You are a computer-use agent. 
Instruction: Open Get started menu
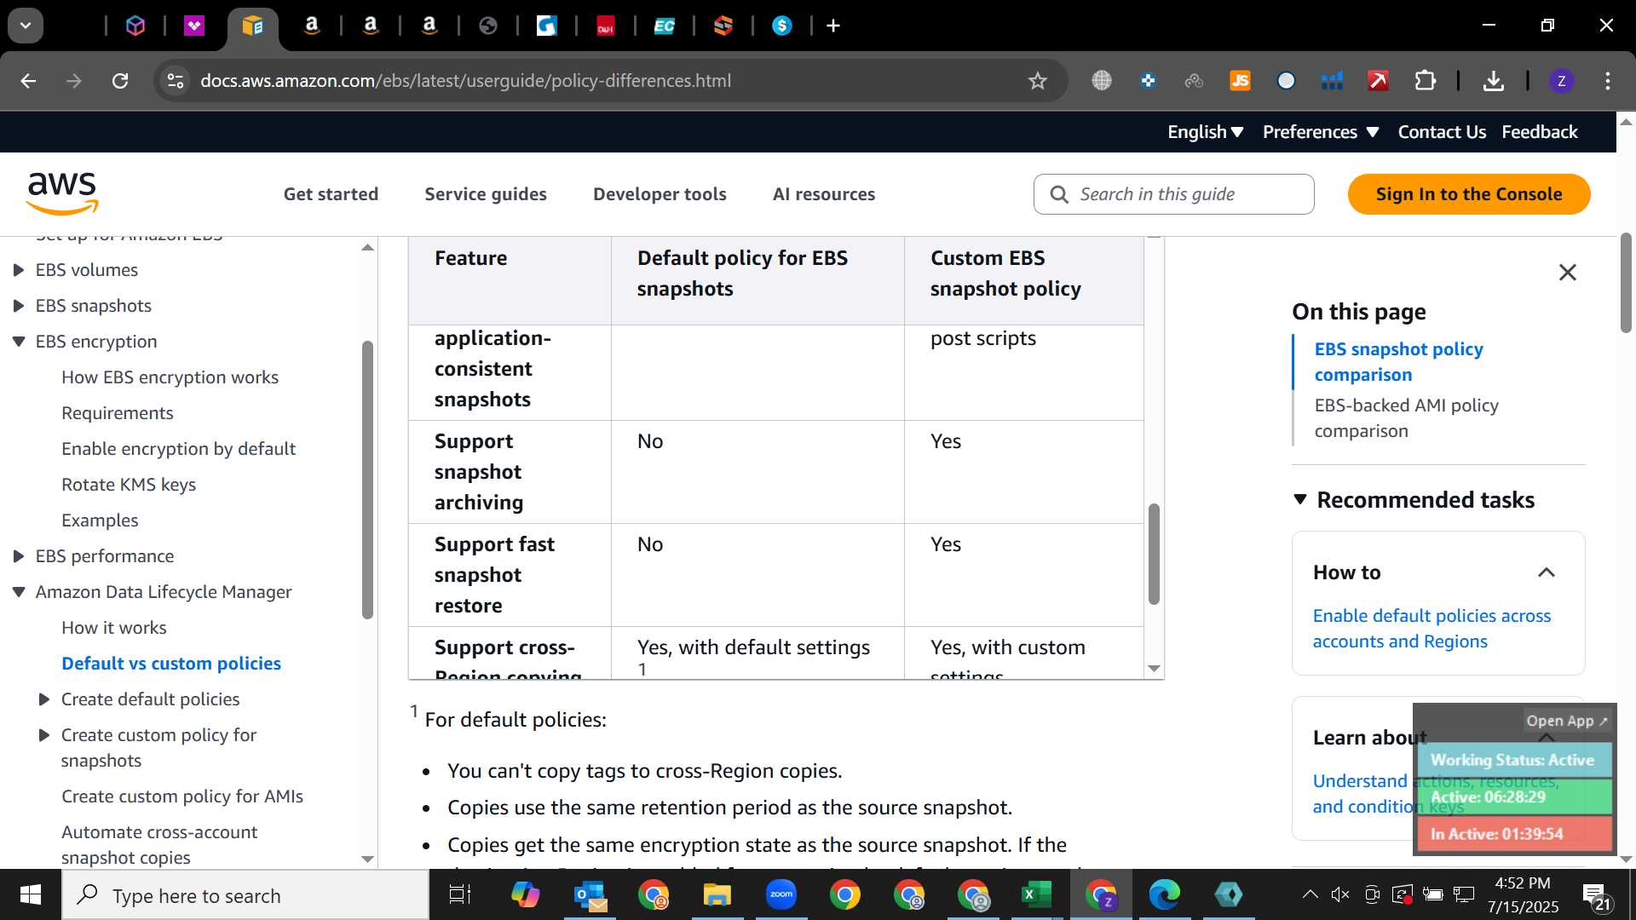click(331, 194)
